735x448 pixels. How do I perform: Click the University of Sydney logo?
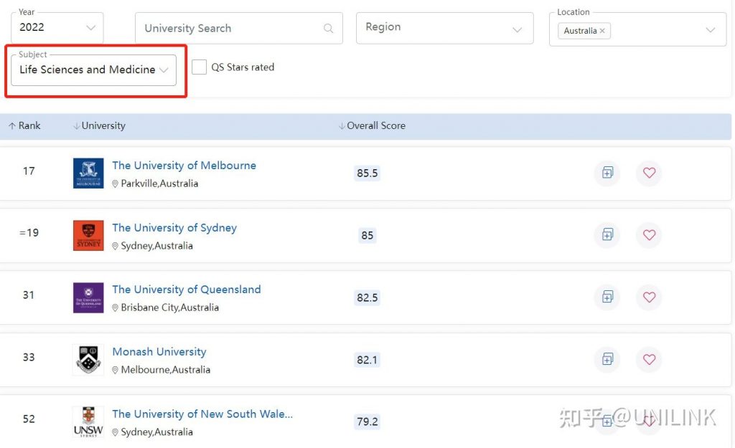click(x=88, y=236)
